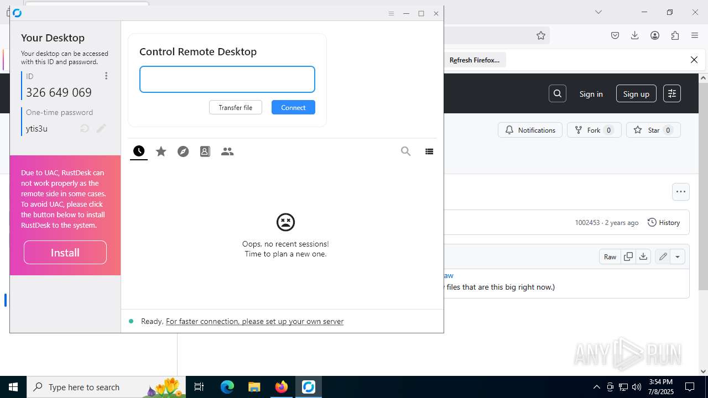Search sessions with the magnifier icon
This screenshot has height=398, width=708.
pyautogui.click(x=406, y=151)
